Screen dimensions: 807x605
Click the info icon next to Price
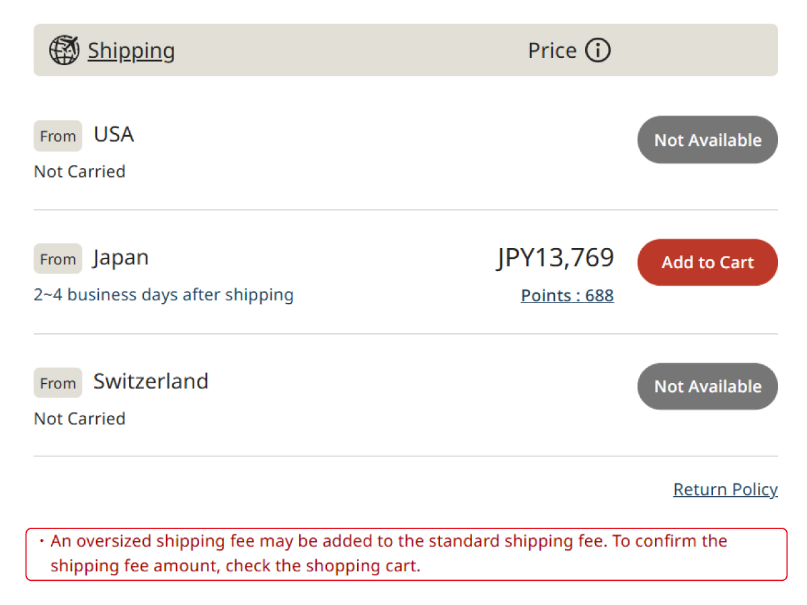(x=597, y=50)
